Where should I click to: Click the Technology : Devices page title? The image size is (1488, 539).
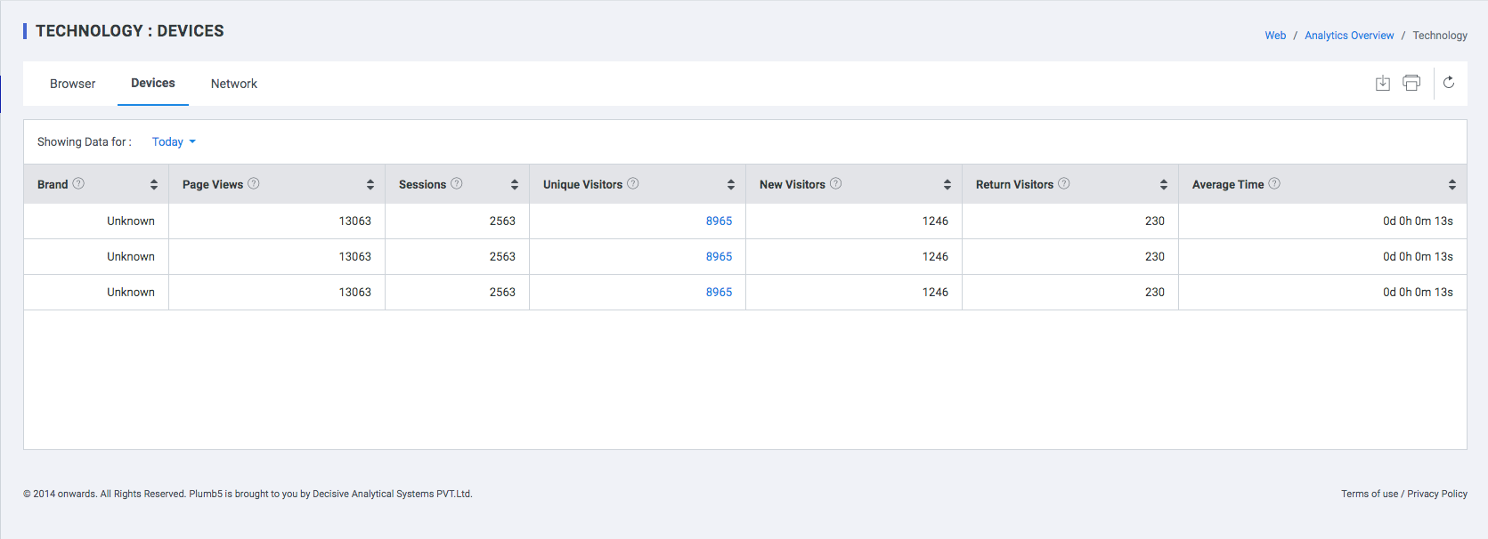coord(130,31)
